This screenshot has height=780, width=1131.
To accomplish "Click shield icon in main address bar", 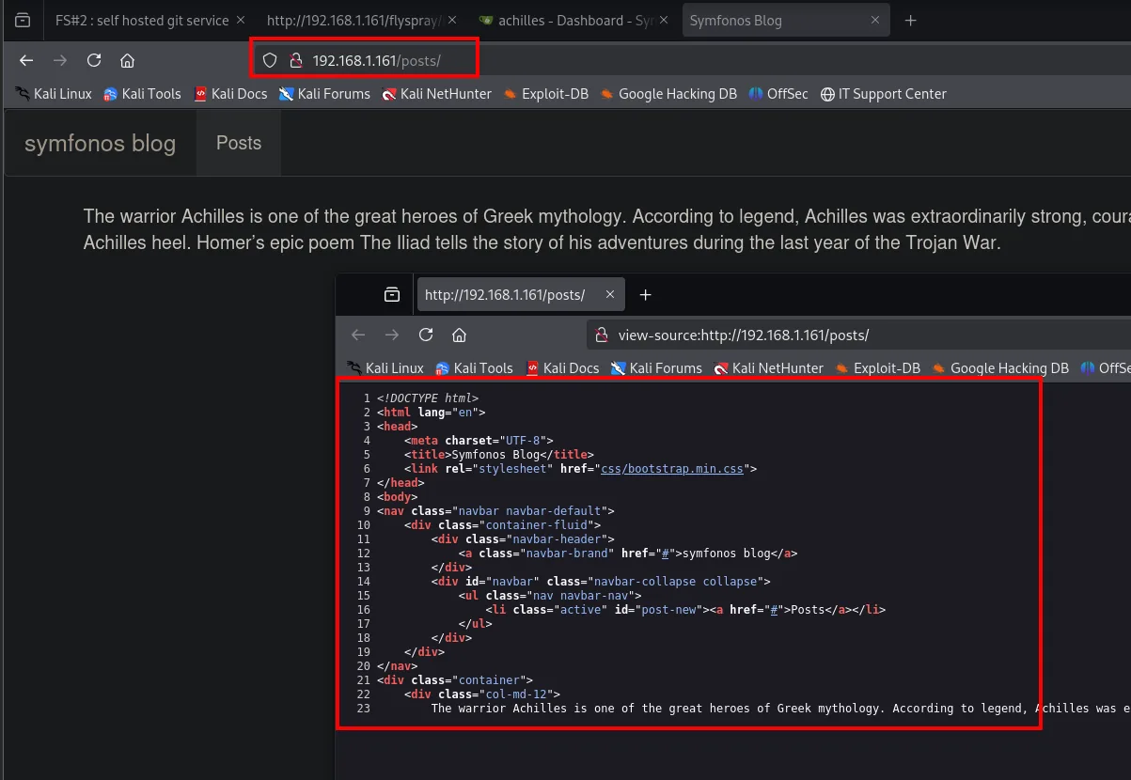I will pyautogui.click(x=270, y=61).
